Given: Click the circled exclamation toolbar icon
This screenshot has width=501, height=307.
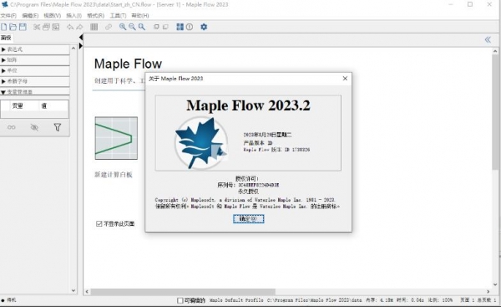Looking at the screenshot, I should [190, 27].
